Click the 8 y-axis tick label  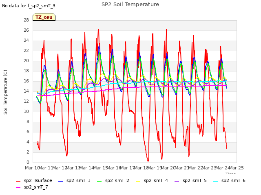tap(28, 121)
